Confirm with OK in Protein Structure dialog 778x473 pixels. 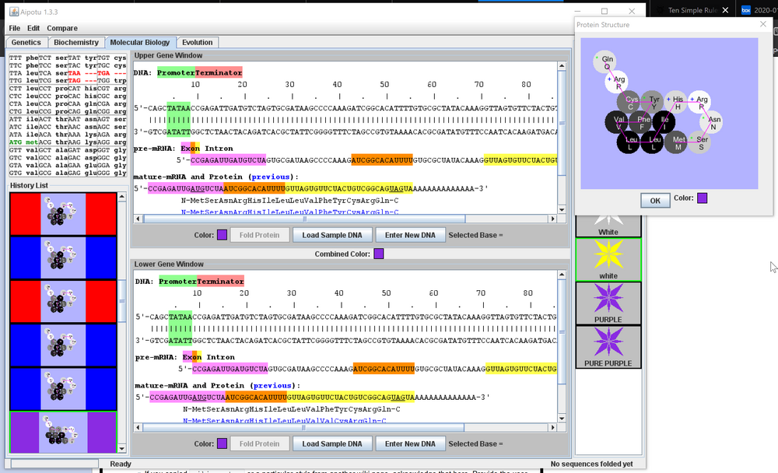[x=655, y=201]
